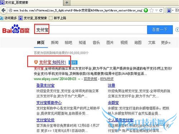Open the 个人服务支付宝 sublink
The image size is (179, 134).
point(121,120)
